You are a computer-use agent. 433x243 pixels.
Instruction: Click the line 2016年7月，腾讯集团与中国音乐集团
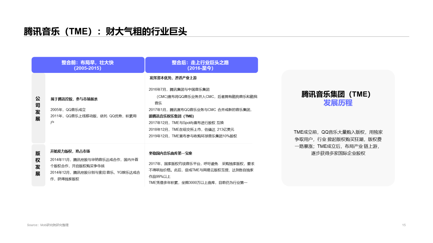[179, 89]
